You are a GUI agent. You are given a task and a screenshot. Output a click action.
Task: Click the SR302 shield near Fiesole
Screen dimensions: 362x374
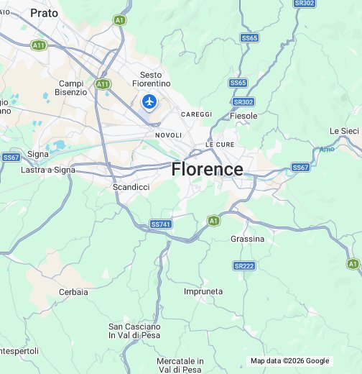point(243,102)
